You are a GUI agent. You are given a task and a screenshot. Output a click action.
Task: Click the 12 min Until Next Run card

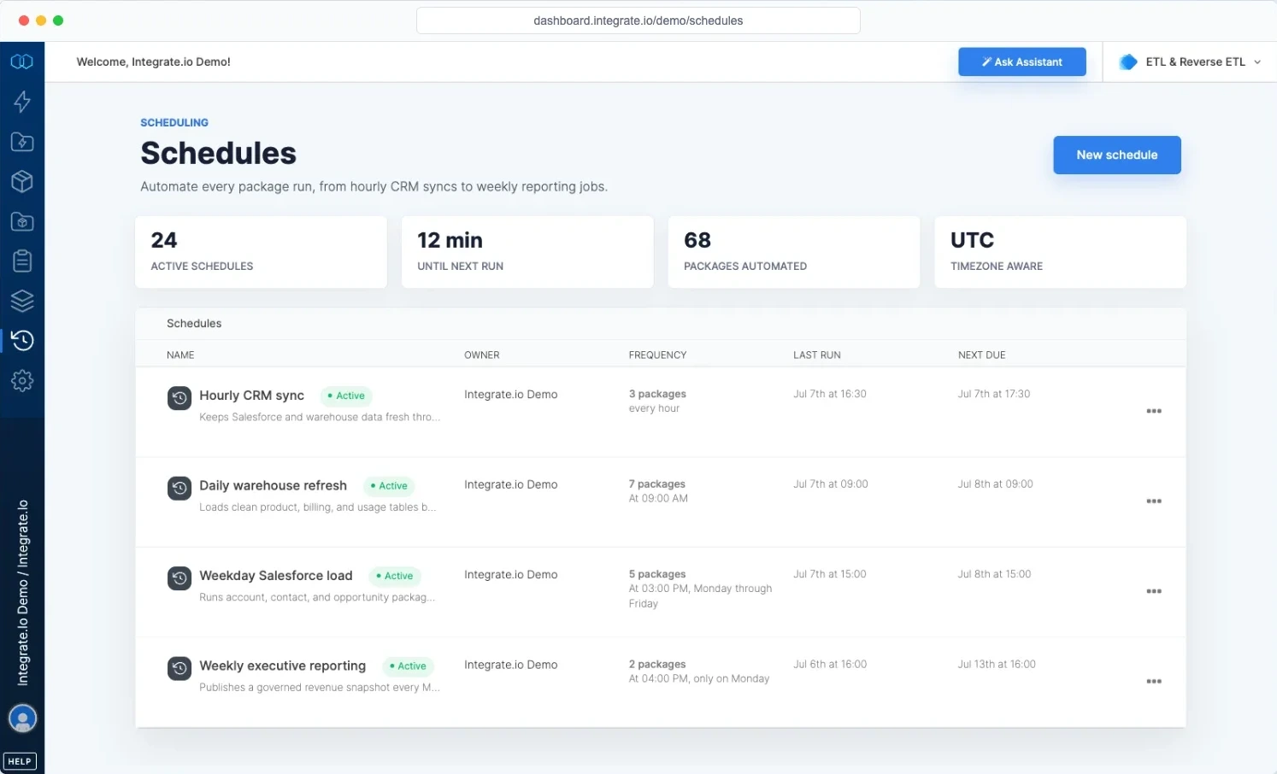[527, 252]
